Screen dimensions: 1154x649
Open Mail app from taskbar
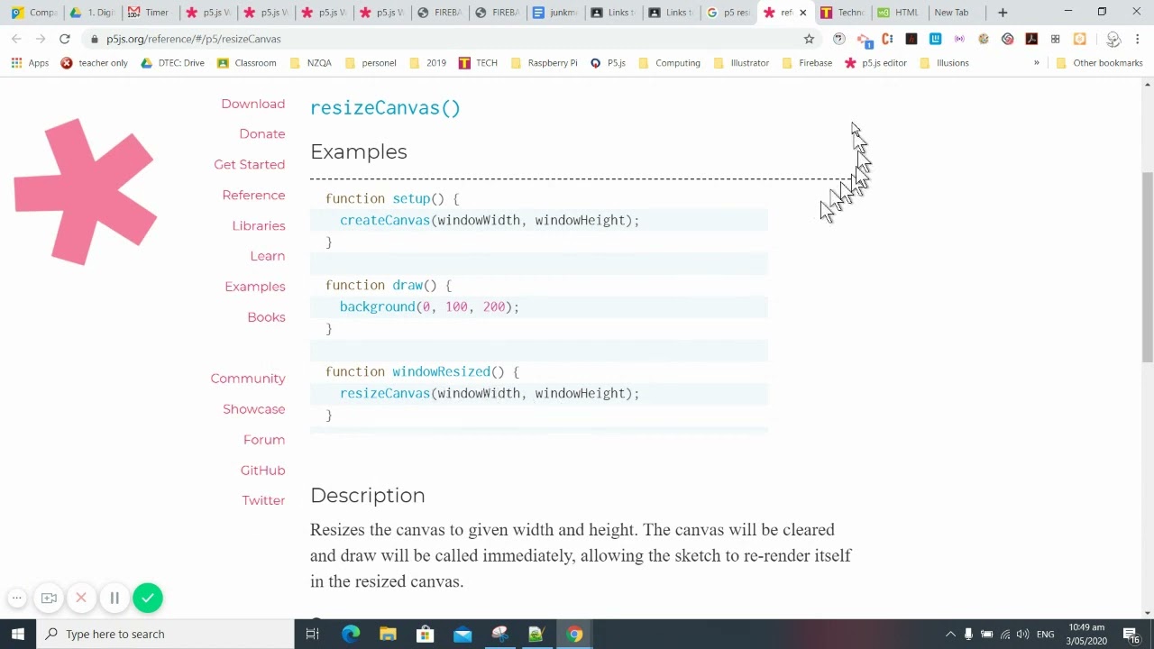pyautogui.click(x=463, y=634)
